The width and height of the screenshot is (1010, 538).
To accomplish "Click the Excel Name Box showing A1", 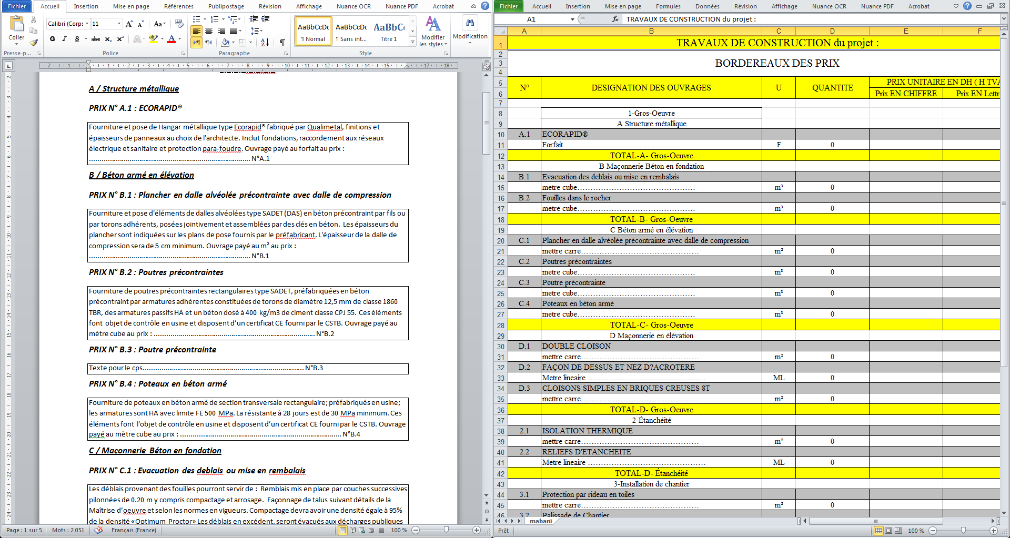I will coord(532,19).
